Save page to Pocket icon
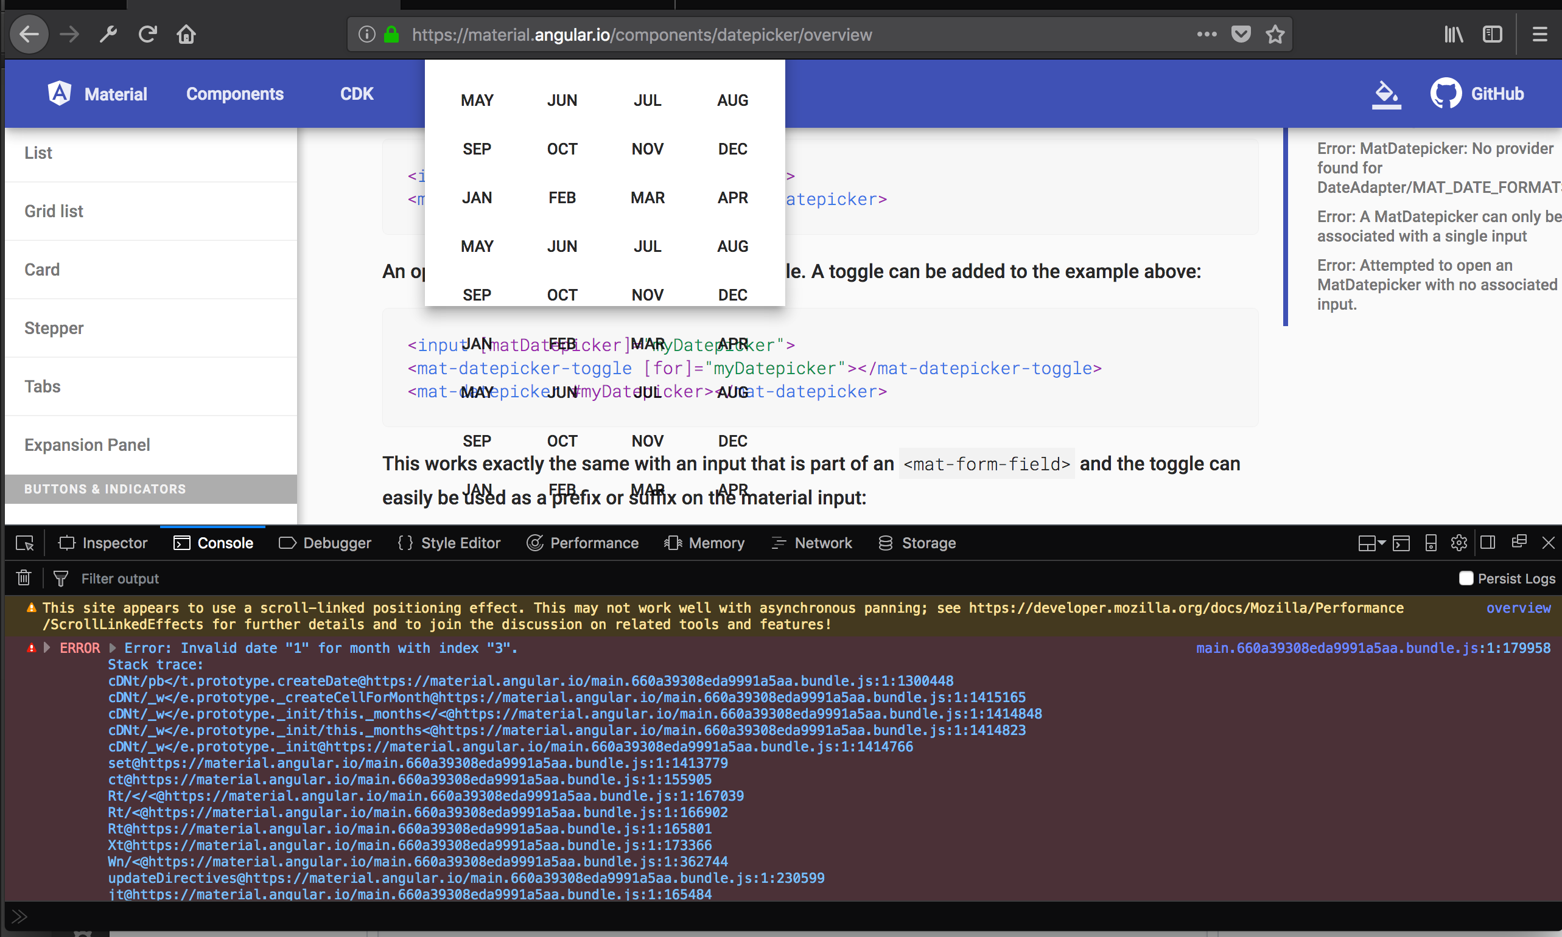Viewport: 1562px width, 937px height. click(1241, 34)
